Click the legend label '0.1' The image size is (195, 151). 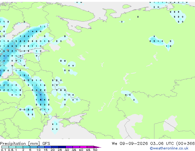[x=3, y=150]
